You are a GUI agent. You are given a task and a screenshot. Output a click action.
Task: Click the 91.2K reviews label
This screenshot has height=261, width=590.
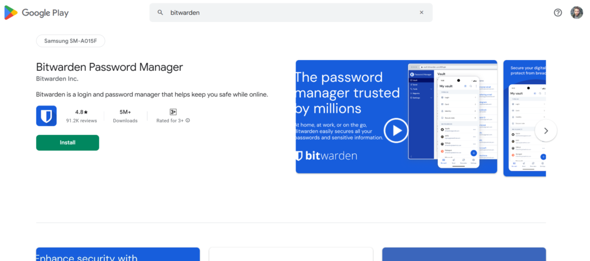click(x=81, y=121)
